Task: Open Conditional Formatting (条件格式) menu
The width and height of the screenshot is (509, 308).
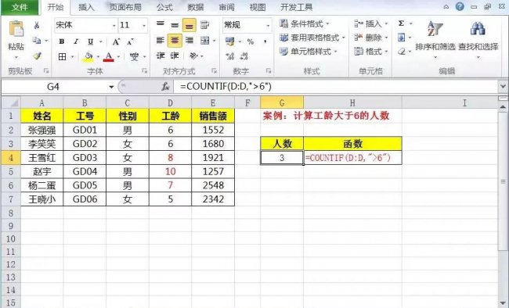Action: (x=305, y=23)
